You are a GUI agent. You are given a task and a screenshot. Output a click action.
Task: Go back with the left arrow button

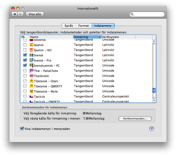pos(14,14)
